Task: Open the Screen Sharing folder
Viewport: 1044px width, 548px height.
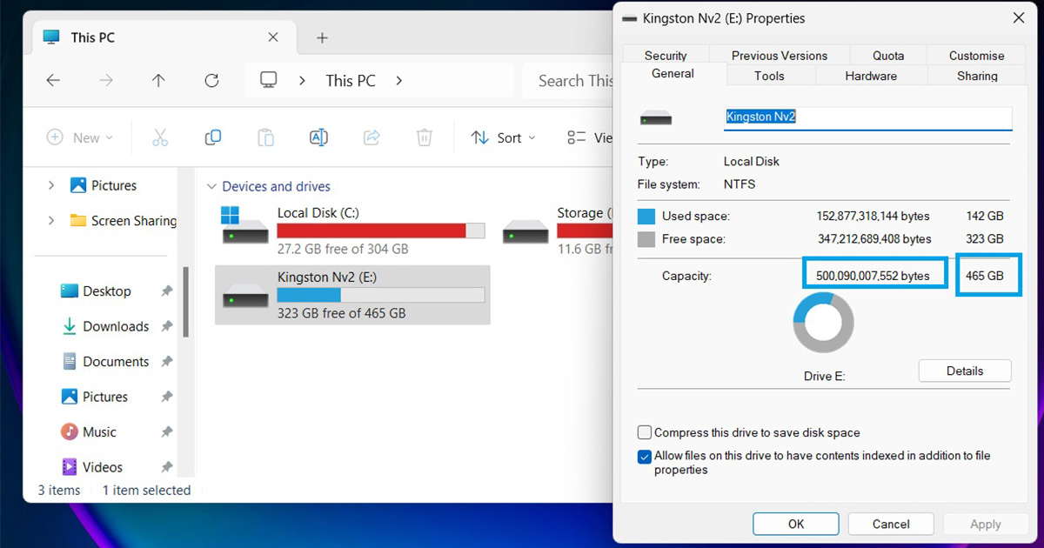Action: (x=124, y=221)
